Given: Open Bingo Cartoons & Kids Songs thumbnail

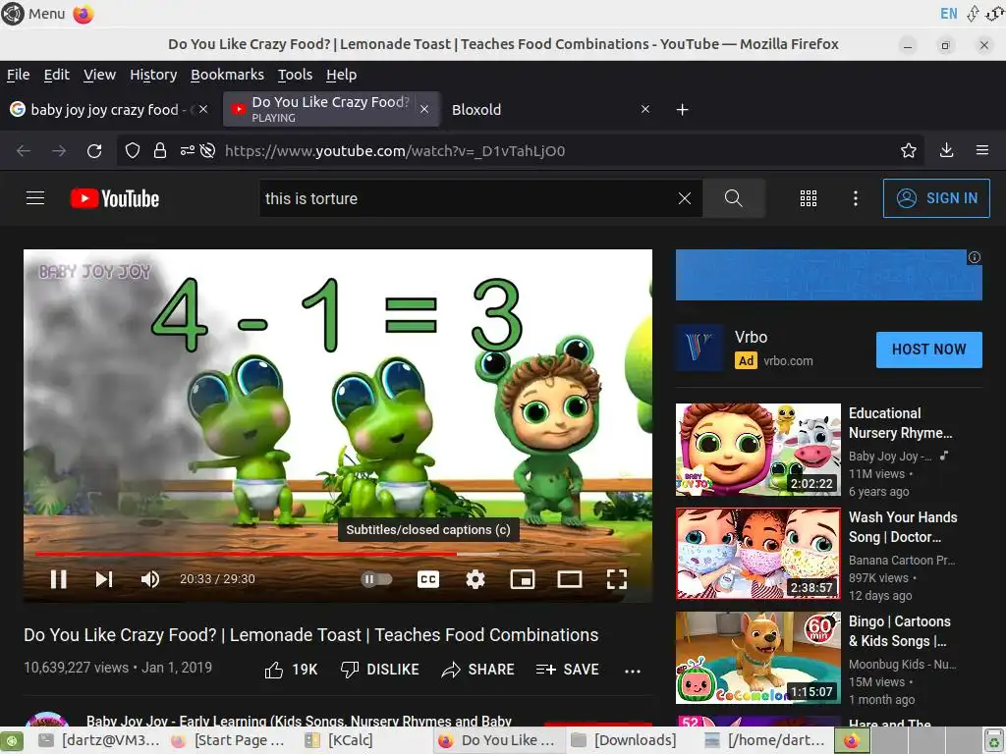Looking at the screenshot, I should tap(757, 658).
